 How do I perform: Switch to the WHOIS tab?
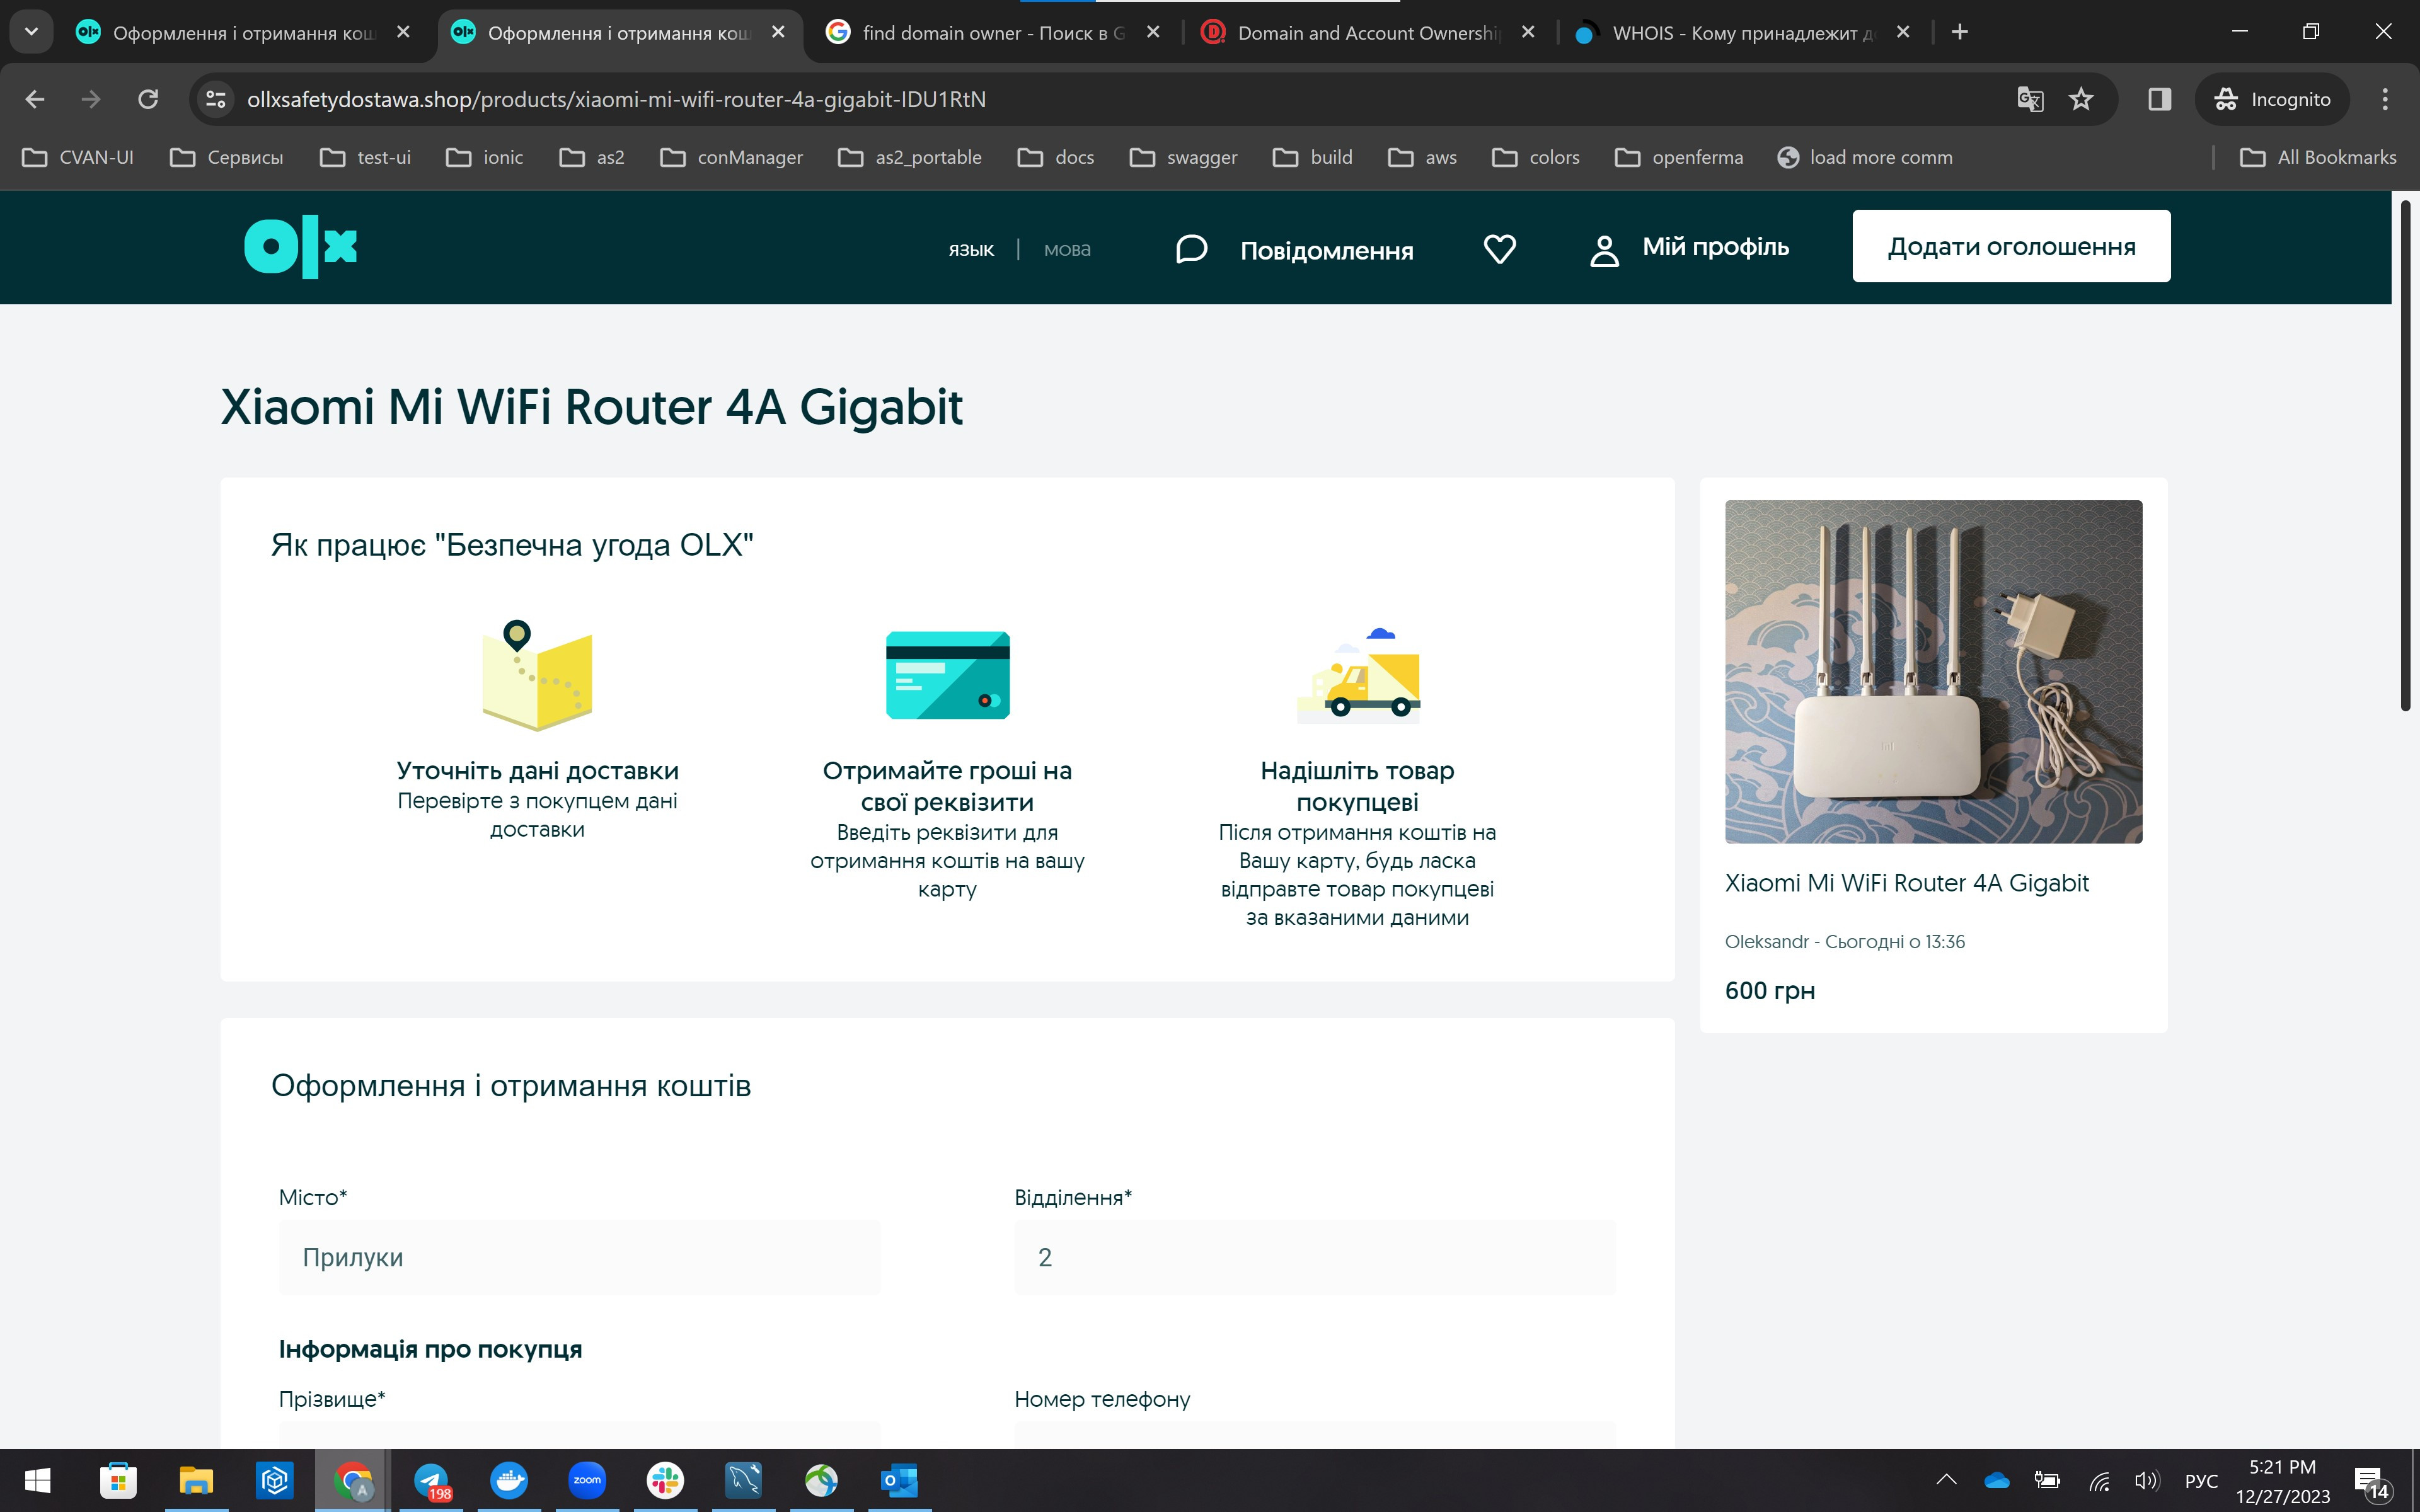[1740, 33]
